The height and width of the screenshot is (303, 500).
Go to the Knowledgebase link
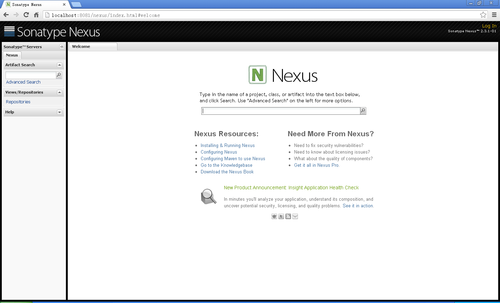[x=226, y=165]
